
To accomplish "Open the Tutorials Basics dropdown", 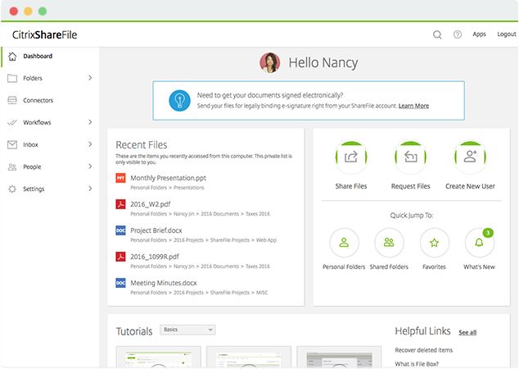I will click(187, 330).
